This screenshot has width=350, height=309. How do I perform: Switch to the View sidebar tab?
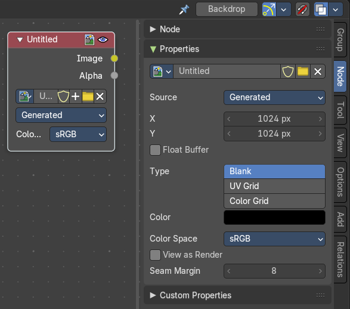pos(340,143)
